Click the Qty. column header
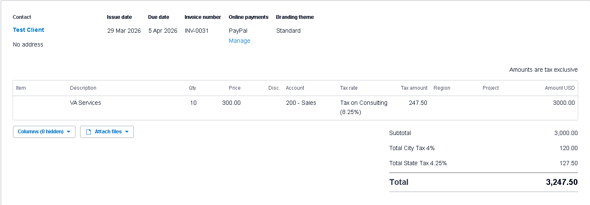Screen dimensions: 590x205 [x=192, y=88]
